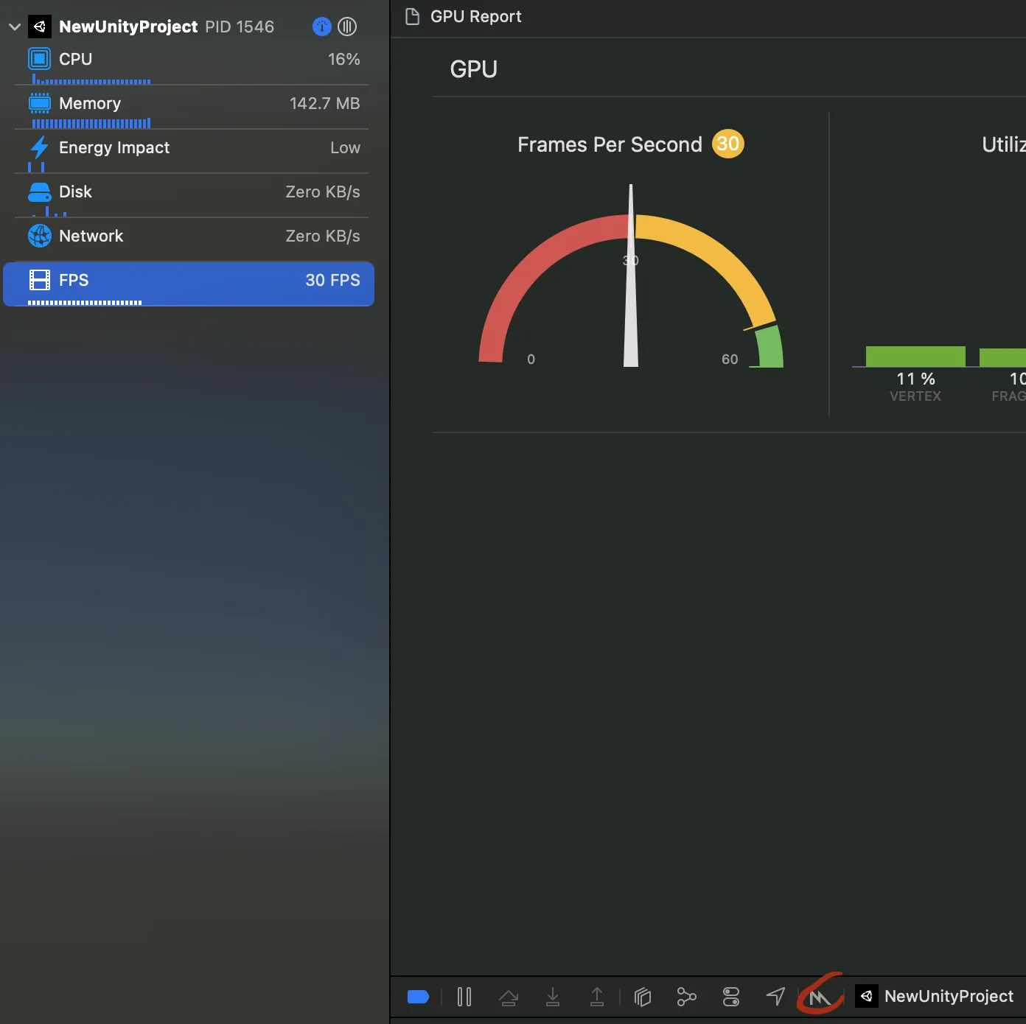
Task: Open the Energy Impact report
Action: click(192, 148)
